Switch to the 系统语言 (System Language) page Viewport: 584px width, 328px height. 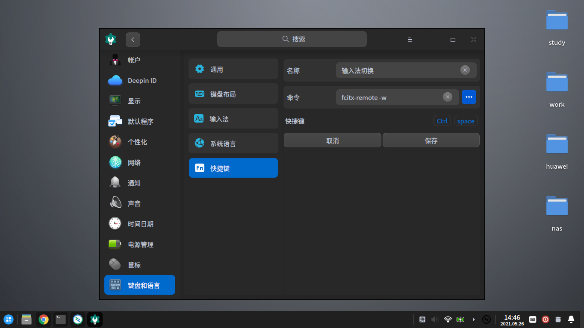233,143
